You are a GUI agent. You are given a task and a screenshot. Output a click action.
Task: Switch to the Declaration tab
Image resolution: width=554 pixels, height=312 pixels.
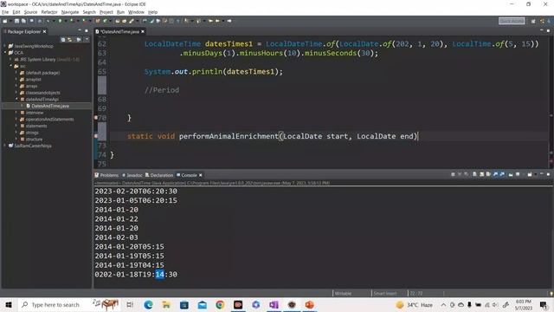pyautogui.click(x=159, y=175)
